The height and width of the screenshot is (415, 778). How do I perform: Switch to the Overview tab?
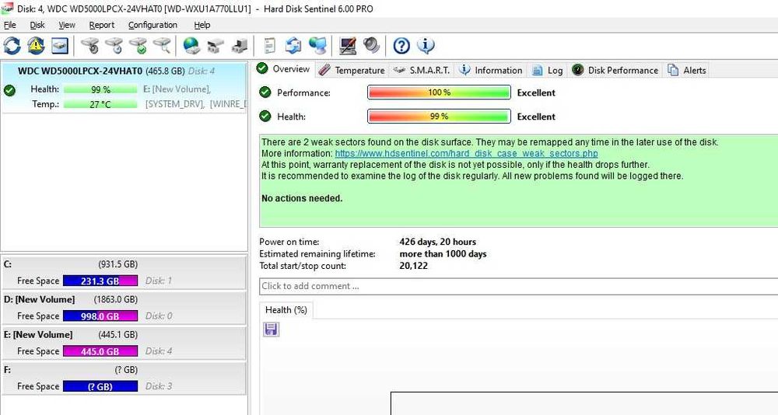pos(284,69)
